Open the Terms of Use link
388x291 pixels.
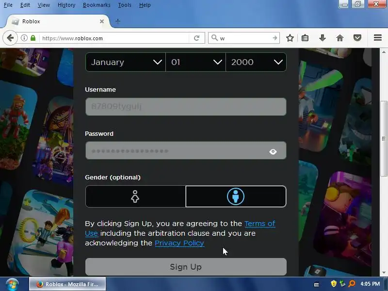click(x=259, y=224)
